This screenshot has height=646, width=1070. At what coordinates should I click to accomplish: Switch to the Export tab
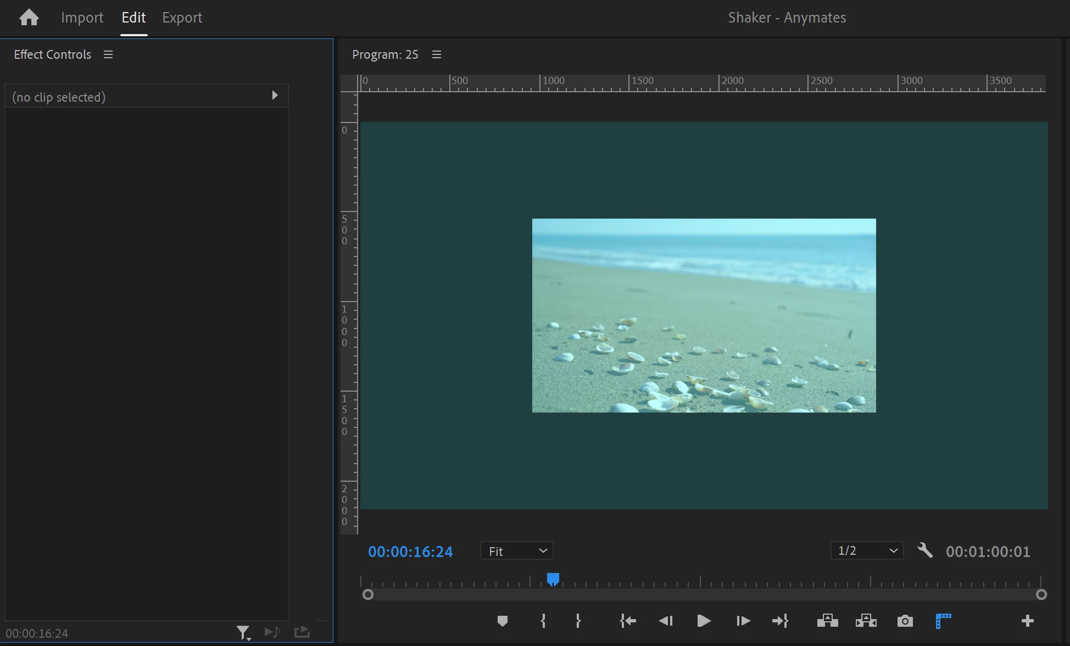182,18
